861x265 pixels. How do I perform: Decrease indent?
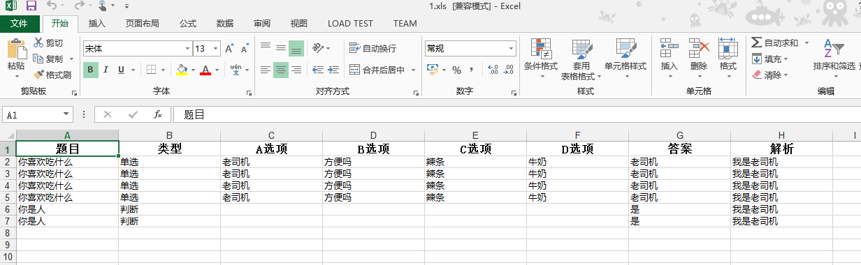(319, 70)
